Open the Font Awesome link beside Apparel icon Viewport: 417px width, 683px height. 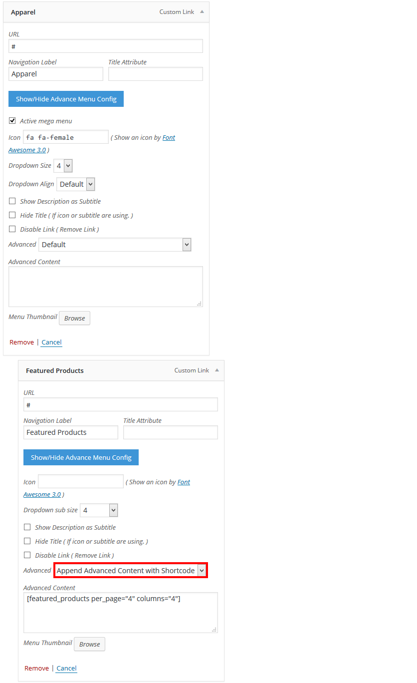click(x=169, y=137)
